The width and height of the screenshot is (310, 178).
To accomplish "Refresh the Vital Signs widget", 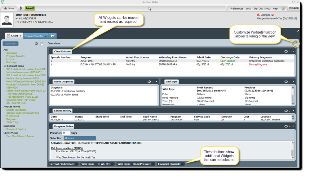I will pyautogui.click(x=286, y=82).
